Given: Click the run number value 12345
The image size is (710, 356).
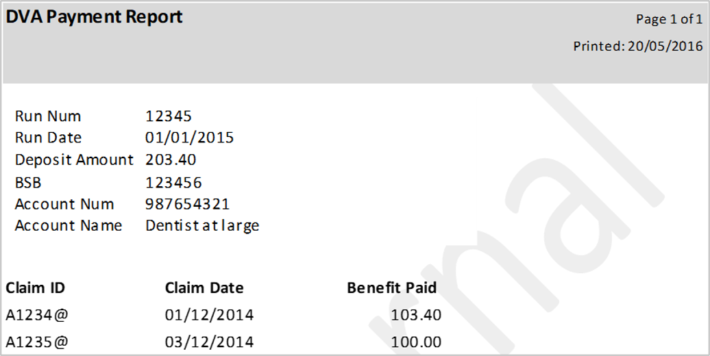Looking at the screenshot, I should [169, 116].
